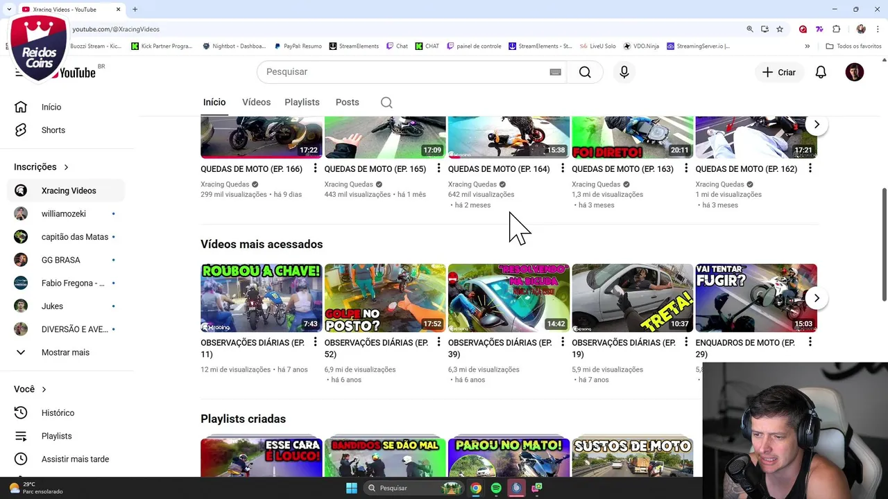The height and width of the screenshot is (499, 888).
Task: Click the voice search microphone icon
Action: [624, 72]
